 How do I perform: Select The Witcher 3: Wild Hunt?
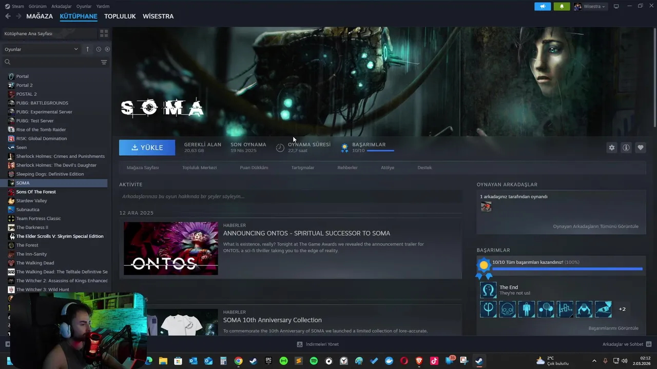tap(43, 290)
